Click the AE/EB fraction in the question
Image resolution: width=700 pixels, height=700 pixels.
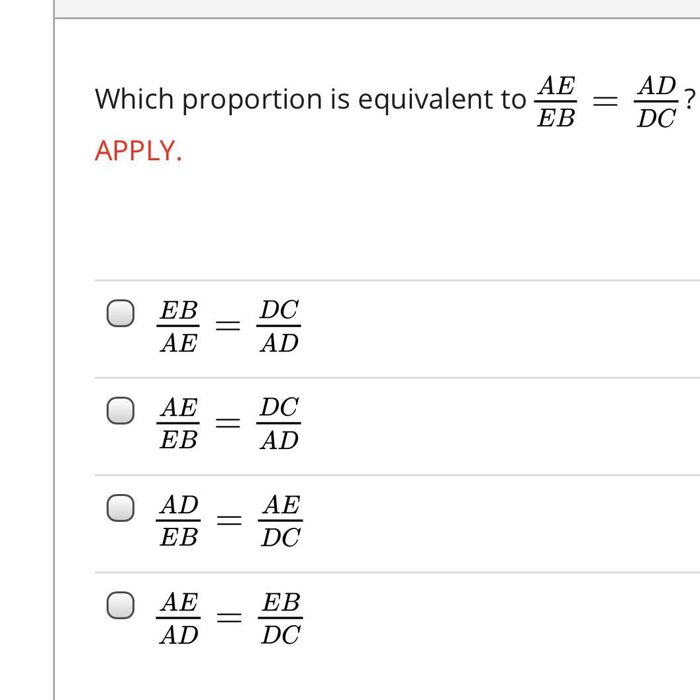pyautogui.click(x=556, y=102)
